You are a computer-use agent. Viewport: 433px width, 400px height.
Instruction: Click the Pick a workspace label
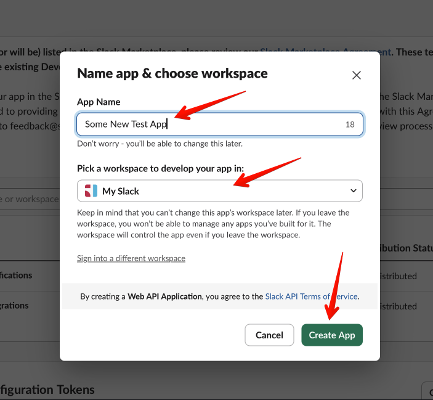coord(160,168)
